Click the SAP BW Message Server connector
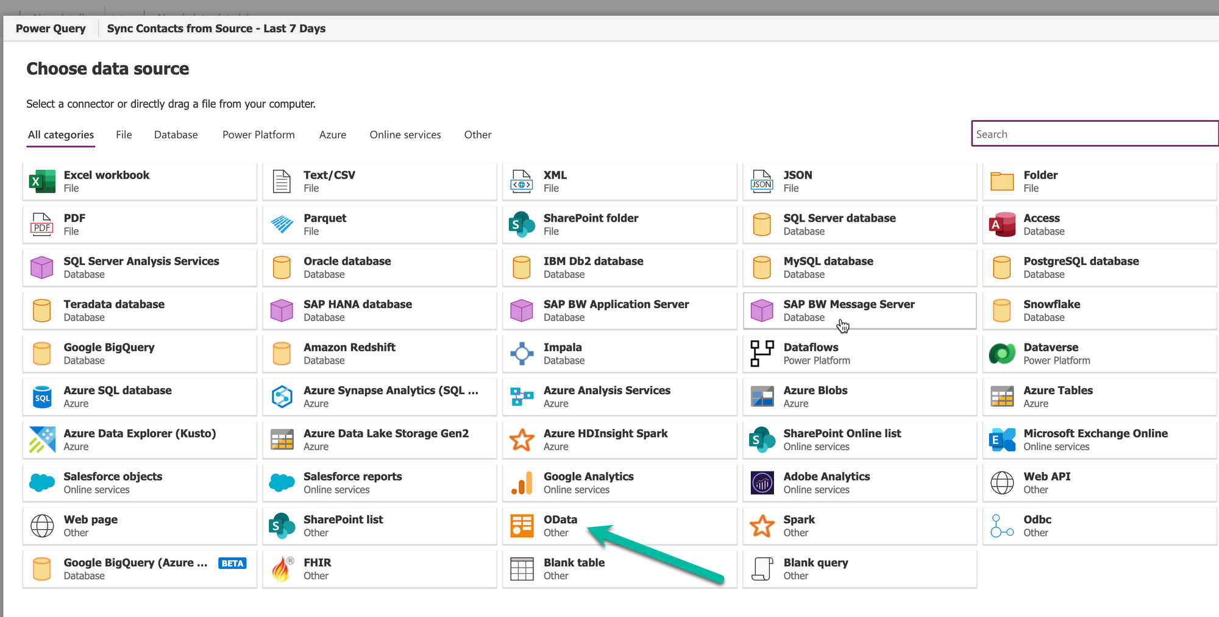Screen dimensions: 1219x617 tap(859, 311)
